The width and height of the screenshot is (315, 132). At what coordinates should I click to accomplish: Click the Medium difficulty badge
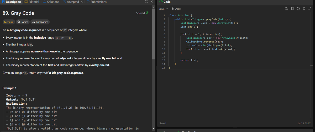(x=9, y=22)
